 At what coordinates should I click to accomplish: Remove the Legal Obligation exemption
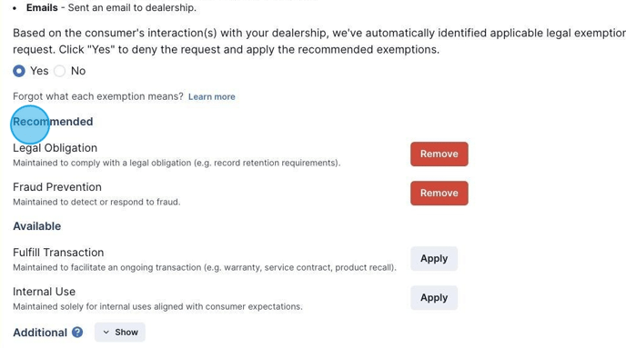(x=439, y=154)
